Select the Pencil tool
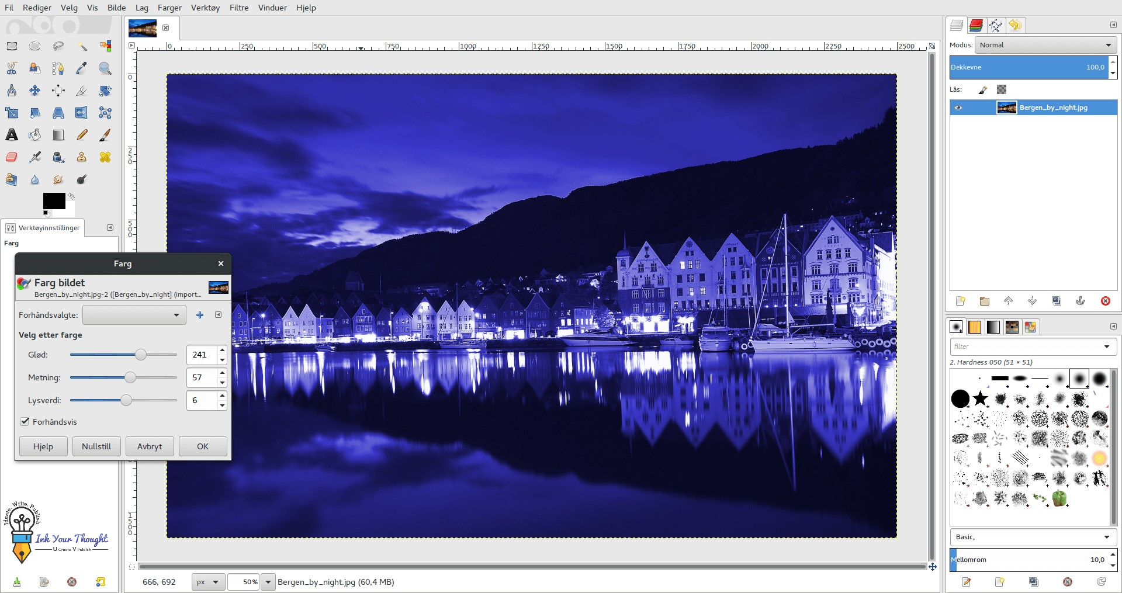This screenshot has width=1122, height=593. tap(82, 135)
